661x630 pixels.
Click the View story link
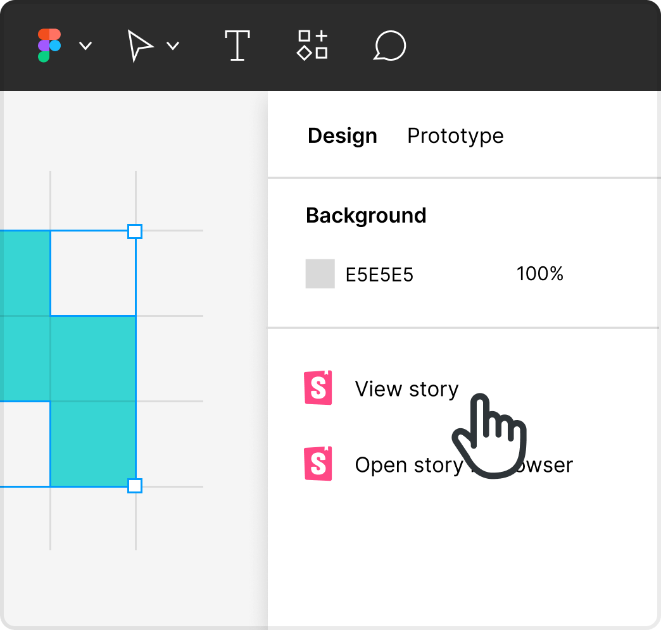[x=407, y=388]
